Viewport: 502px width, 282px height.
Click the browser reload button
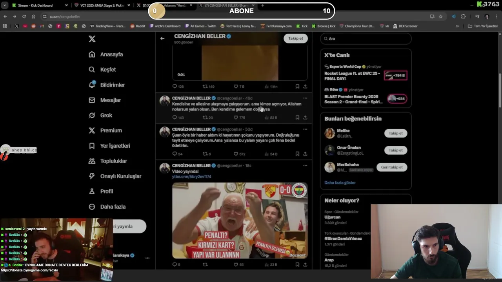24,16
